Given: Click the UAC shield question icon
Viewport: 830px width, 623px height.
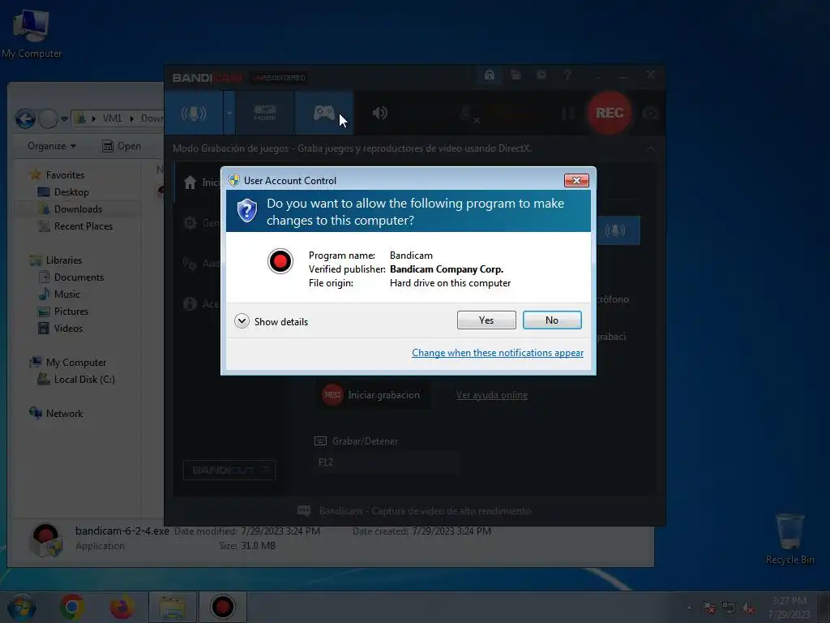Looking at the screenshot, I should (x=246, y=210).
